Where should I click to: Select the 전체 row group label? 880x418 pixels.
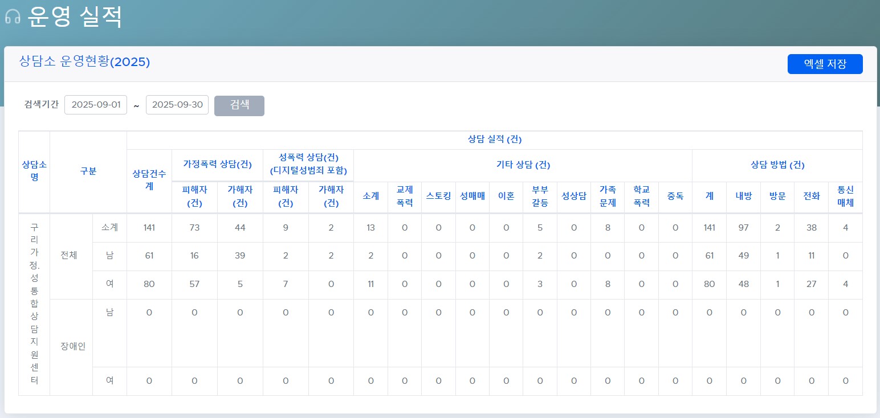(71, 256)
